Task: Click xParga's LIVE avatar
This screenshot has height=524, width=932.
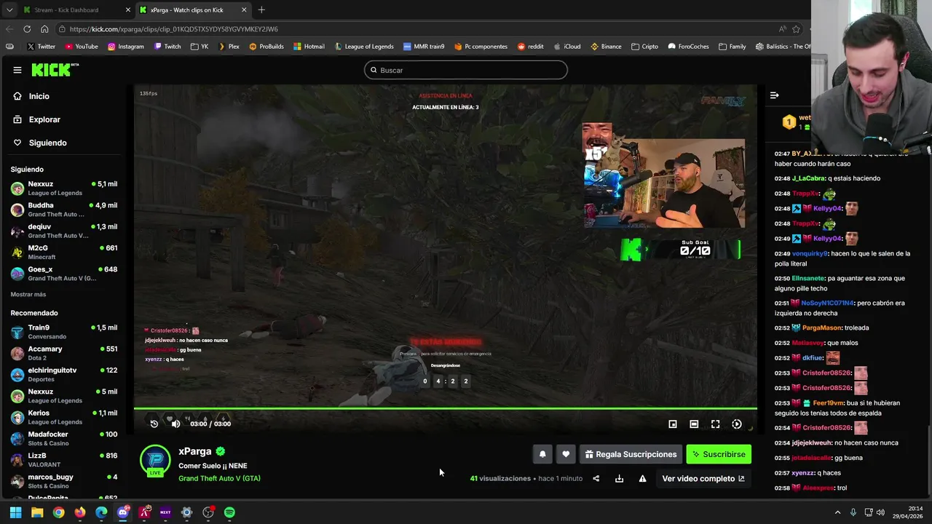Action: pyautogui.click(x=155, y=461)
